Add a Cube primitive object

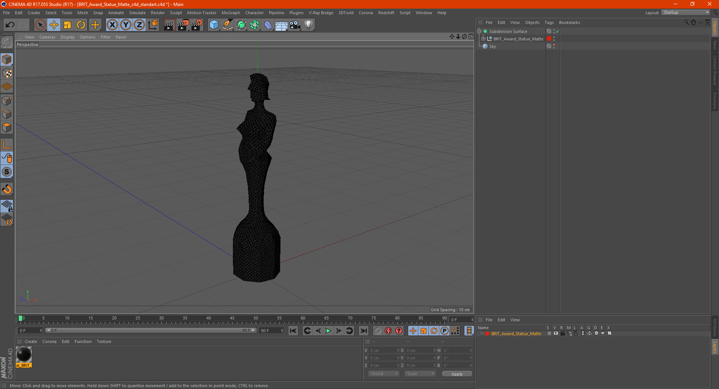tap(214, 25)
